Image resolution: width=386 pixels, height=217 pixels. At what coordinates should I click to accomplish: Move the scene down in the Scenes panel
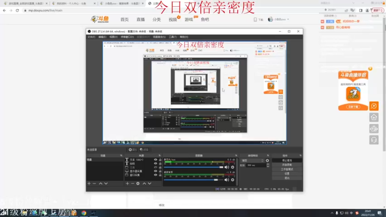106,184
